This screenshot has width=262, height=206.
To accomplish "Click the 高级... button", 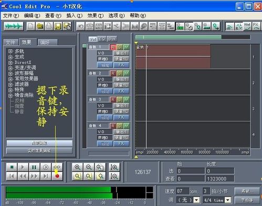I will click(x=247, y=191).
